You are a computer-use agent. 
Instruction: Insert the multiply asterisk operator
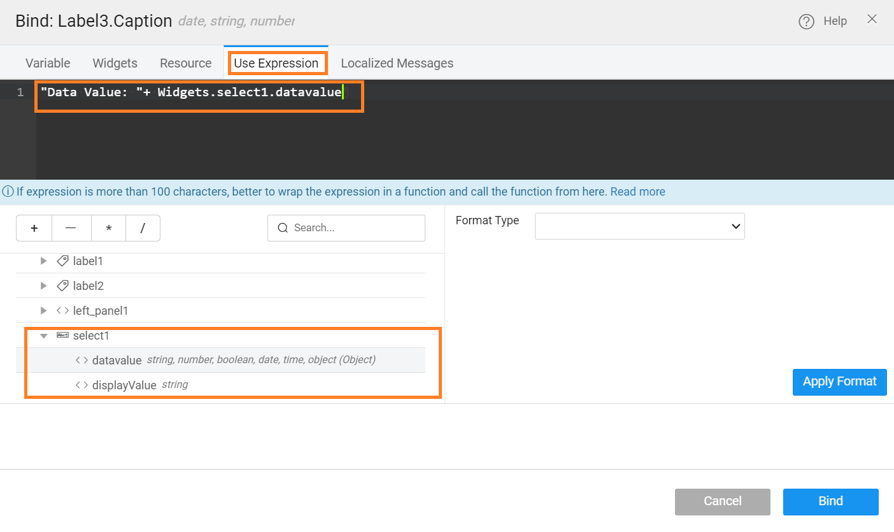pyautogui.click(x=108, y=228)
